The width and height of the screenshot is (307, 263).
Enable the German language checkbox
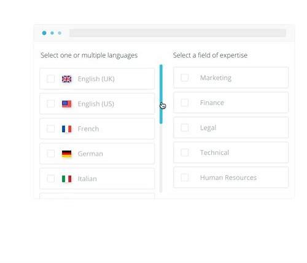(50, 154)
